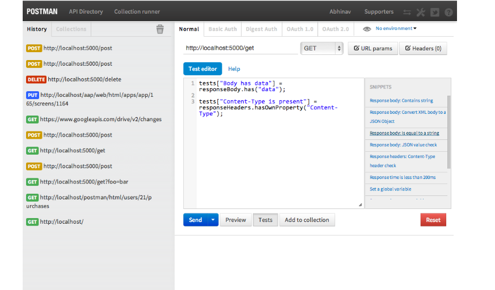Click the red Reset button
This screenshot has height=290, width=495.
coord(433,220)
